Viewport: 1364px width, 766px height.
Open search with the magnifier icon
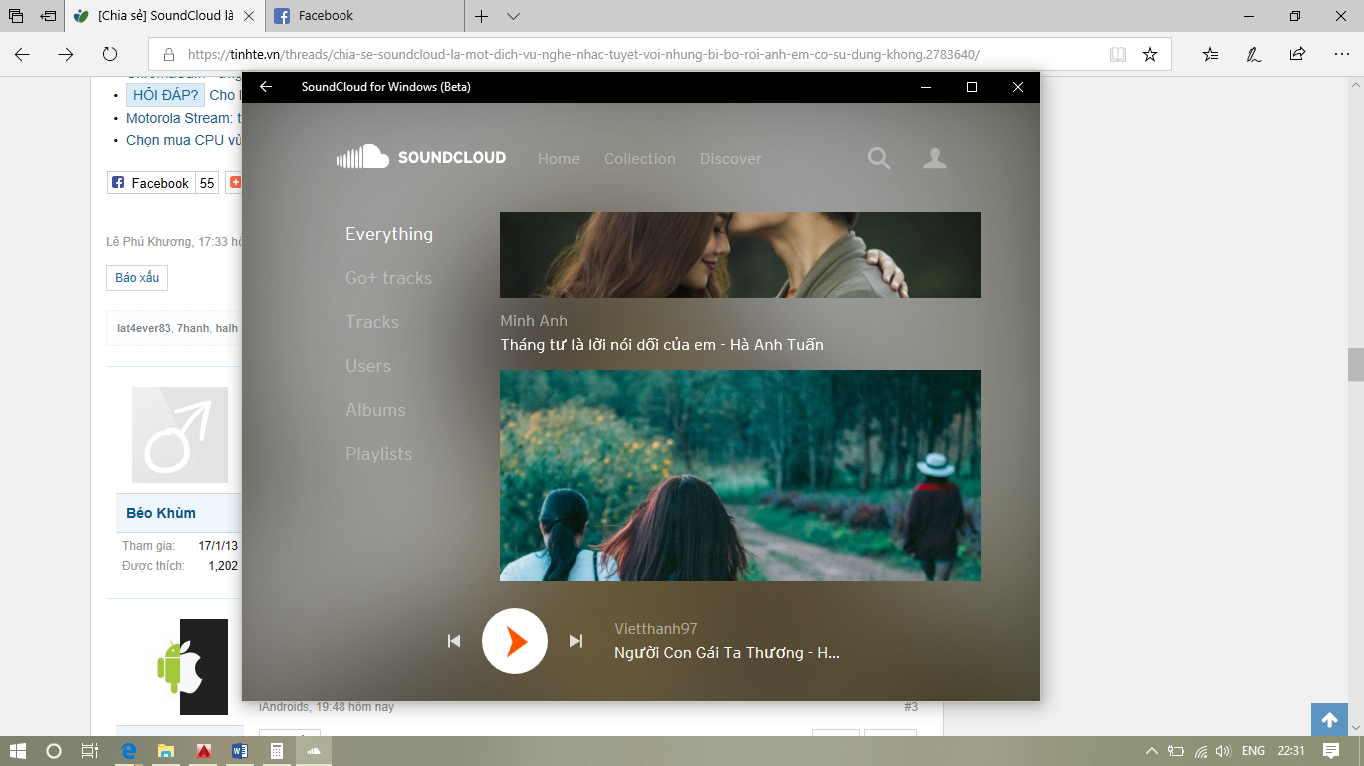click(879, 158)
